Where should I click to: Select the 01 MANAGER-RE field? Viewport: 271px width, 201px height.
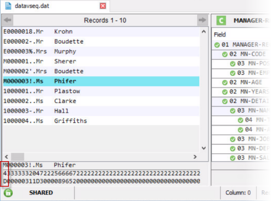coord(242,45)
